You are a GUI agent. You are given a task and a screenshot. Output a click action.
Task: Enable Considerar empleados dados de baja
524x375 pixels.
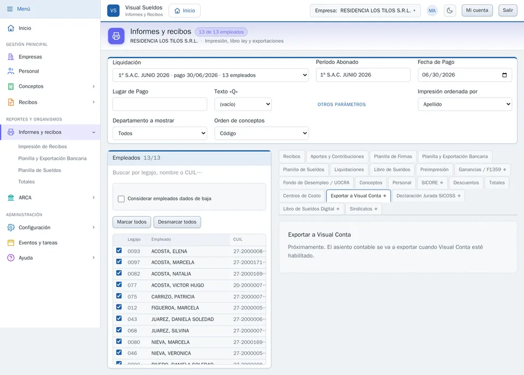pos(121,199)
